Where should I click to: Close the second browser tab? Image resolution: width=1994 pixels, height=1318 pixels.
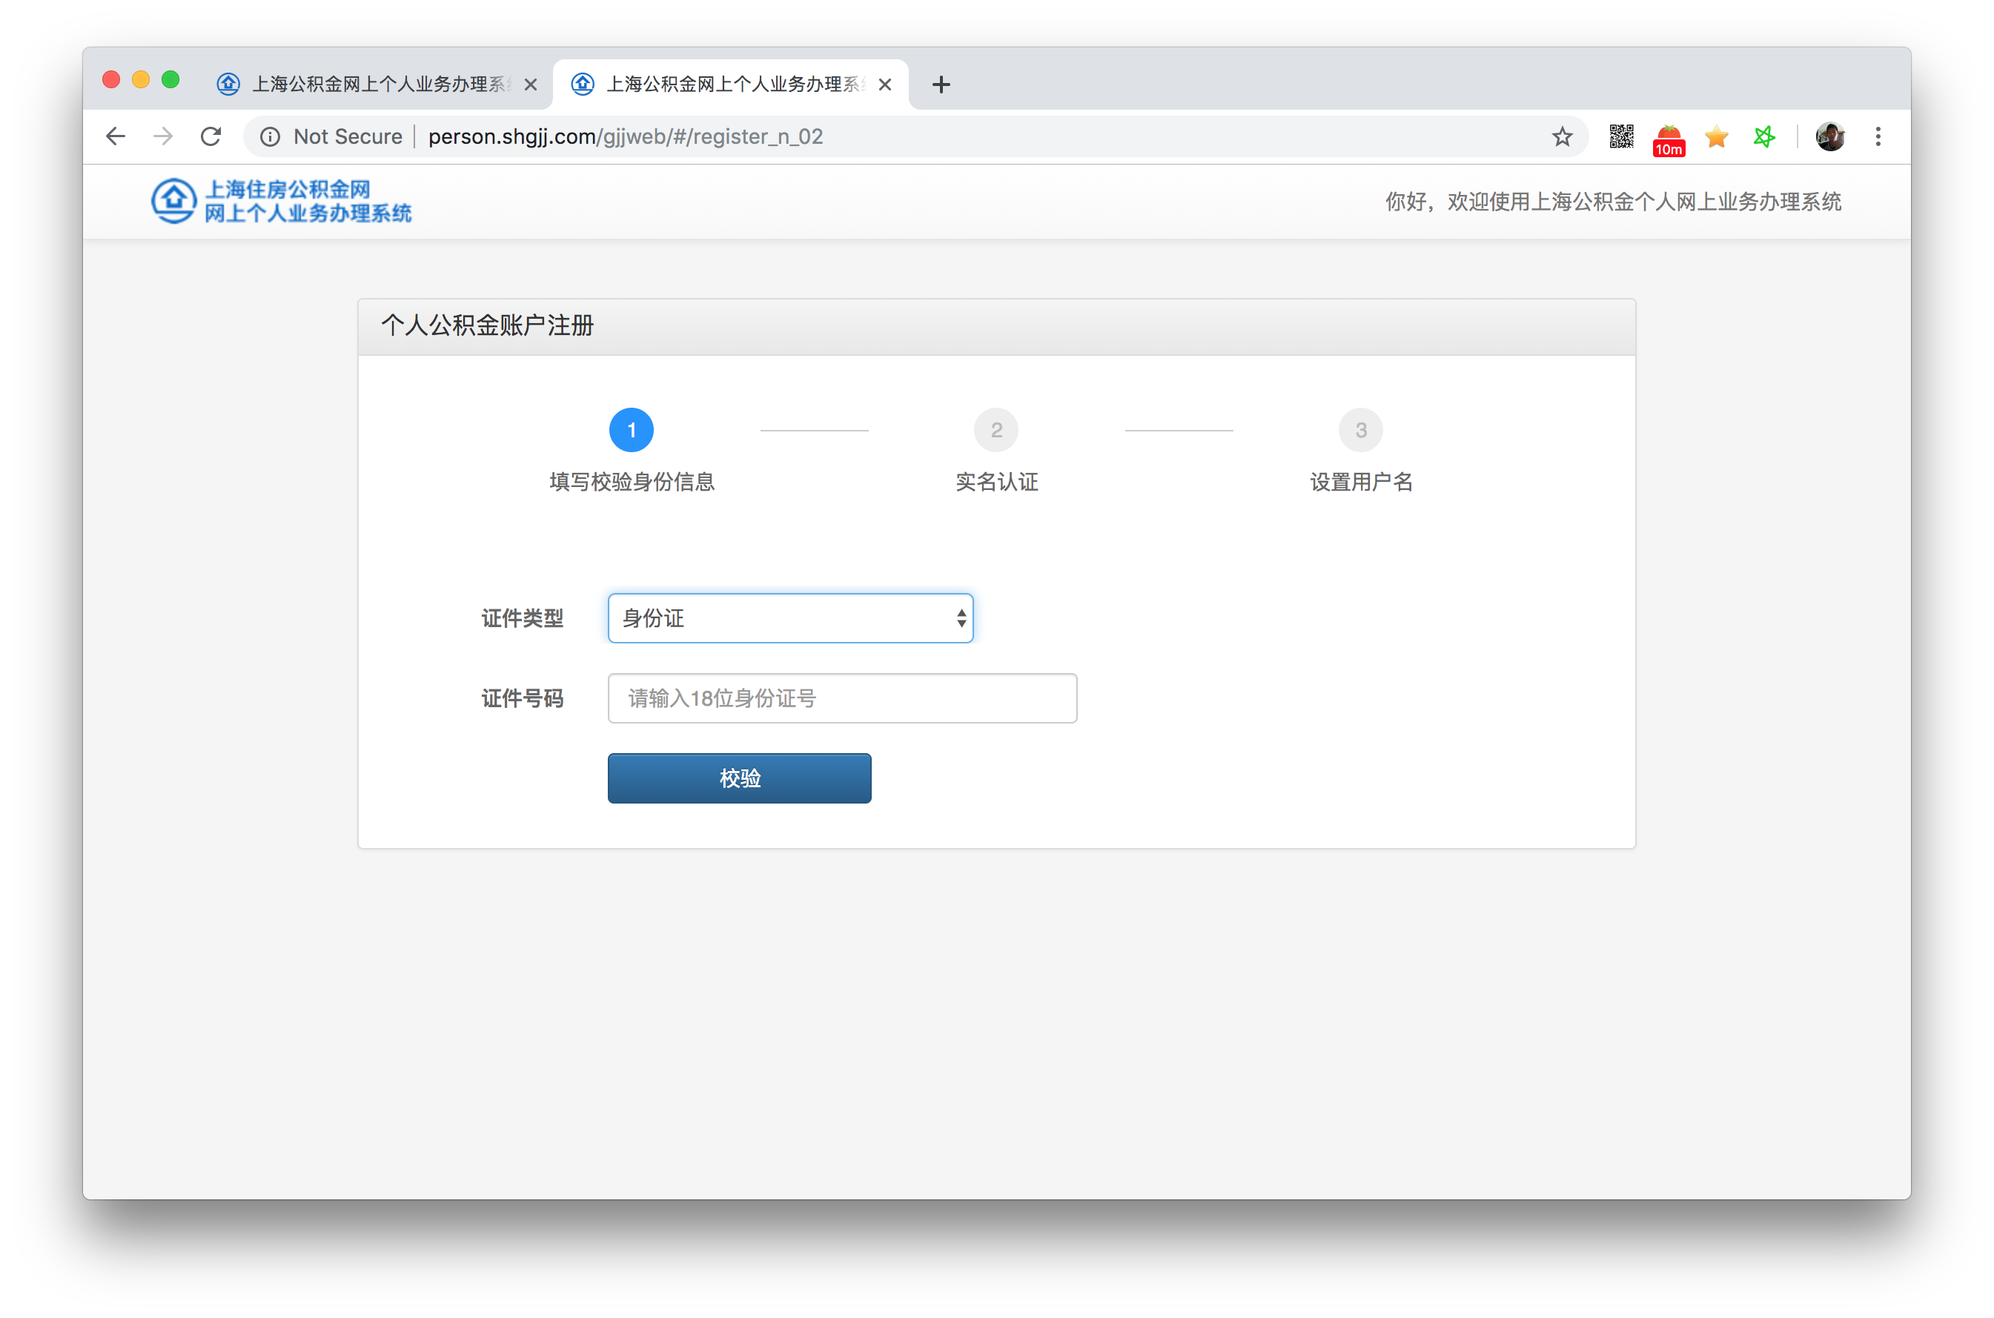coord(885,84)
